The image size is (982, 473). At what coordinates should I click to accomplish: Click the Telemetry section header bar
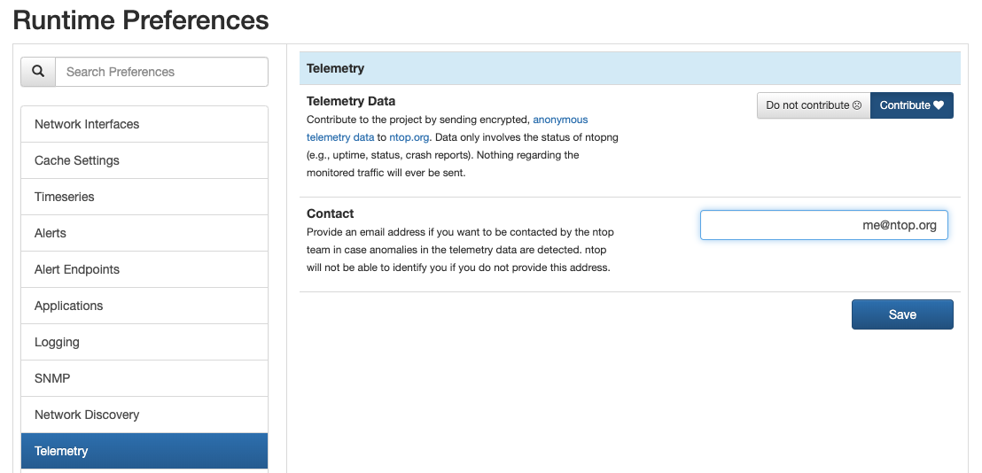629,68
